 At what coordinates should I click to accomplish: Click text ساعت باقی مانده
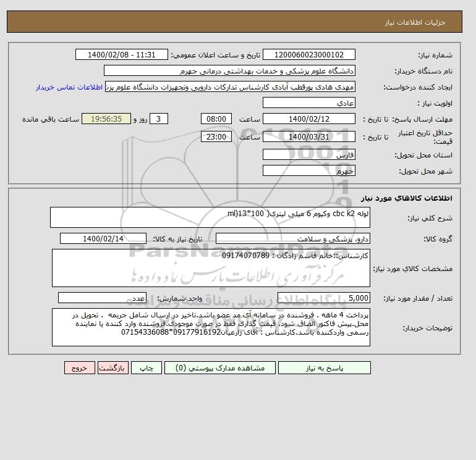[51, 119]
